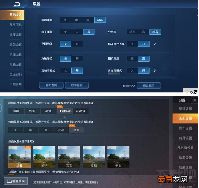Viewport: 199px width, 188px height.
Task: Open 操作设置 tab in top left sidebar
Action: 16,34
